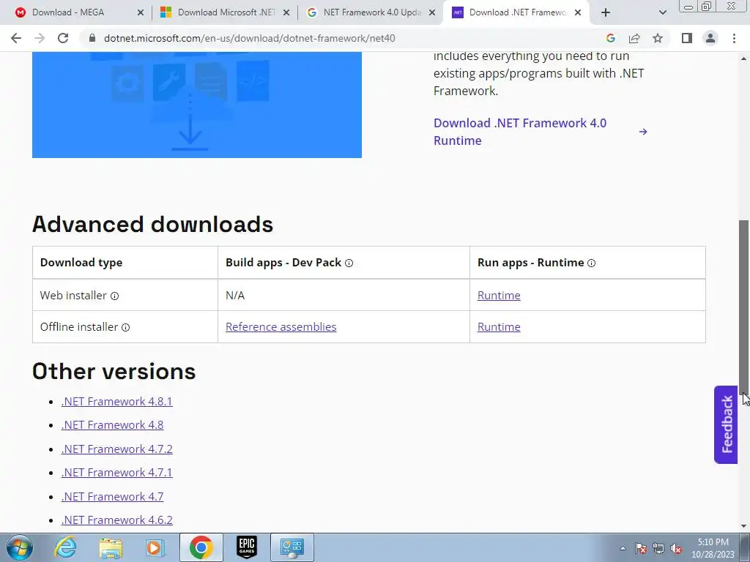This screenshot has height=562, width=750.
Task: Open .NET Framework 4.7 link
Action: pyautogui.click(x=112, y=497)
